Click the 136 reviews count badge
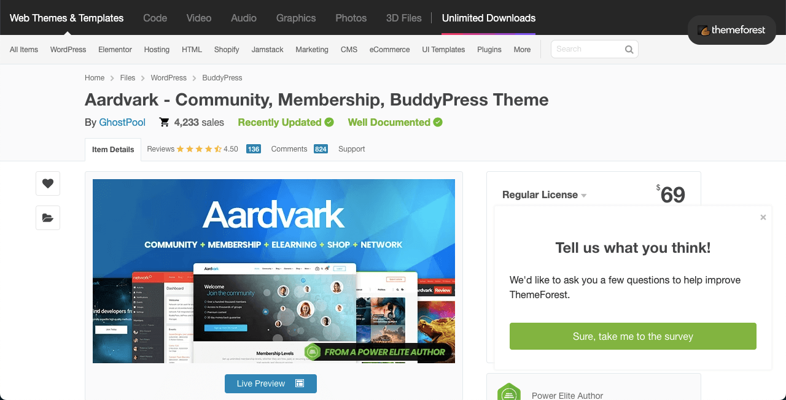The width and height of the screenshot is (786, 400). (x=254, y=149)
